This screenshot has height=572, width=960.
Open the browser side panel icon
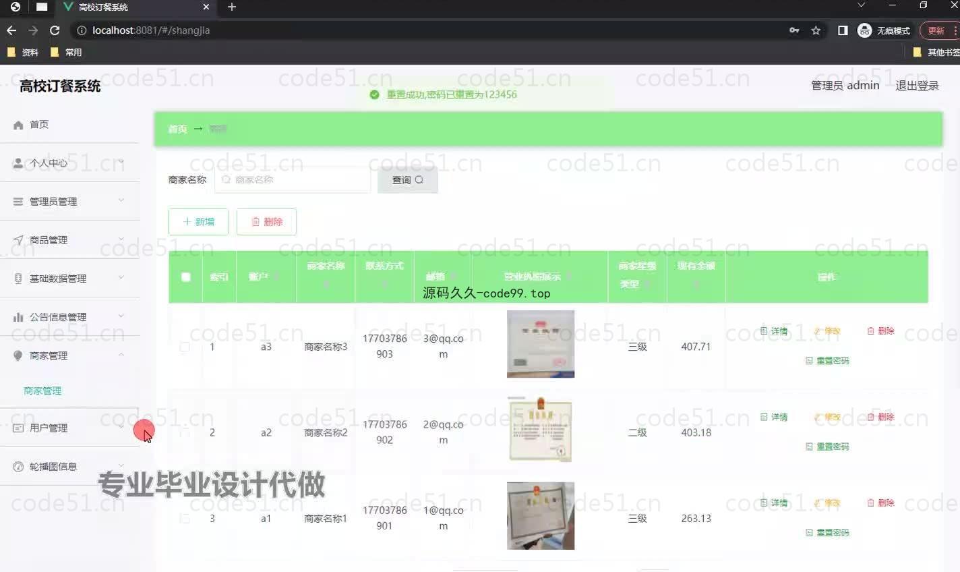click(843, 30)
